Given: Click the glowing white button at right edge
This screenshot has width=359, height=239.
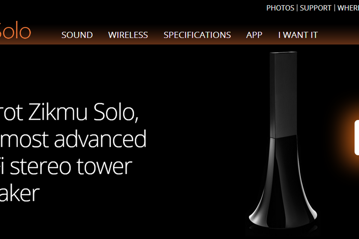Looking at the screenshot, I should (x=357, y=138).
